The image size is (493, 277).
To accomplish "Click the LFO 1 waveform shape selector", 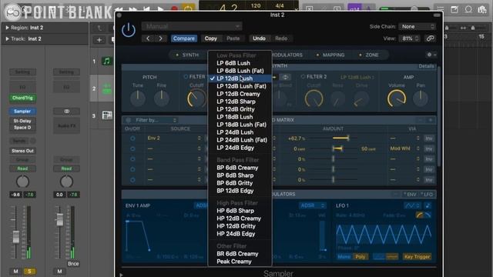I will click(x=412, y=205).
